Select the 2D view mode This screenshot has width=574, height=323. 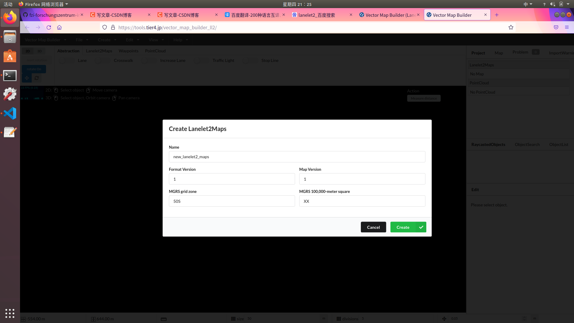(28, 51)
